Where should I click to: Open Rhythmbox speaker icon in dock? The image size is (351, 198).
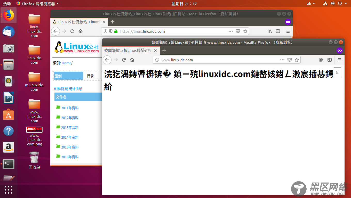[x=9, y=81]
